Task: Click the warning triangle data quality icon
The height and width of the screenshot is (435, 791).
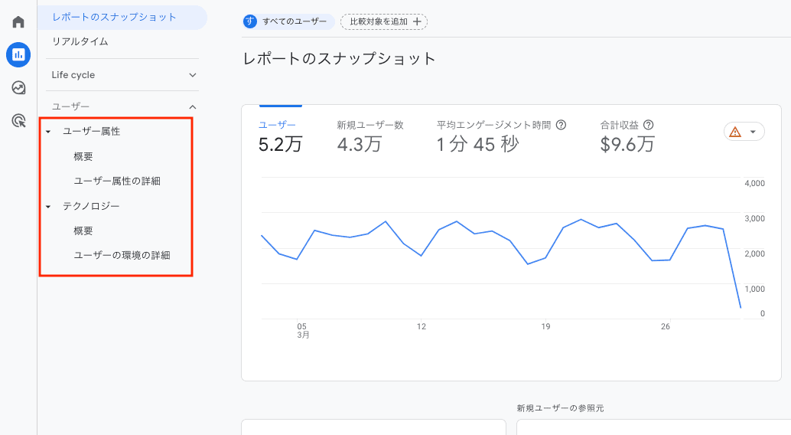Action: tap(735, 132)
